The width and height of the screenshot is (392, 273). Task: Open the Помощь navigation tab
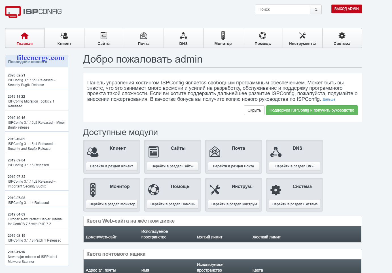(x=263, y=38)
